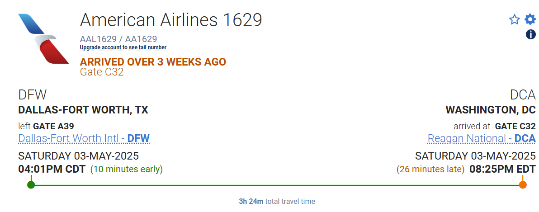The width and height of the screenshot is (539, 212).
Task: Click the green '10 minutes early' label
Action: [127, 170]
